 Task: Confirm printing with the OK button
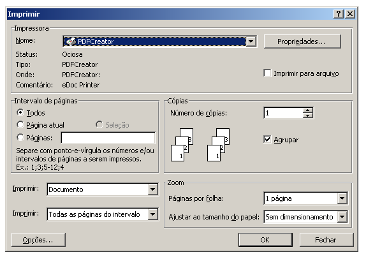pos(265,240)
